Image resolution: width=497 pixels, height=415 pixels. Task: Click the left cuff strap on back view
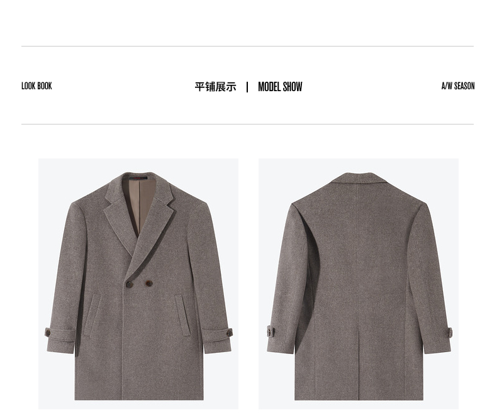click(271, 332)
